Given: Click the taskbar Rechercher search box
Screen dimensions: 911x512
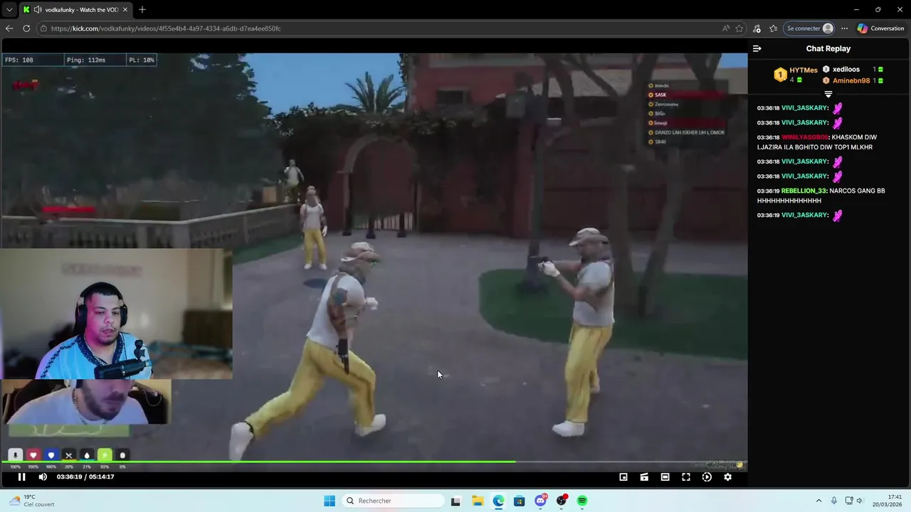Looking at the screenshot, I should click(393, 501).
